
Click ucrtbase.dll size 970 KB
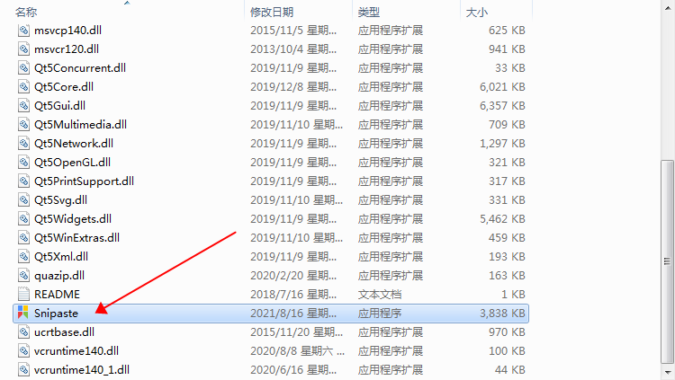[x=507, y=332]
